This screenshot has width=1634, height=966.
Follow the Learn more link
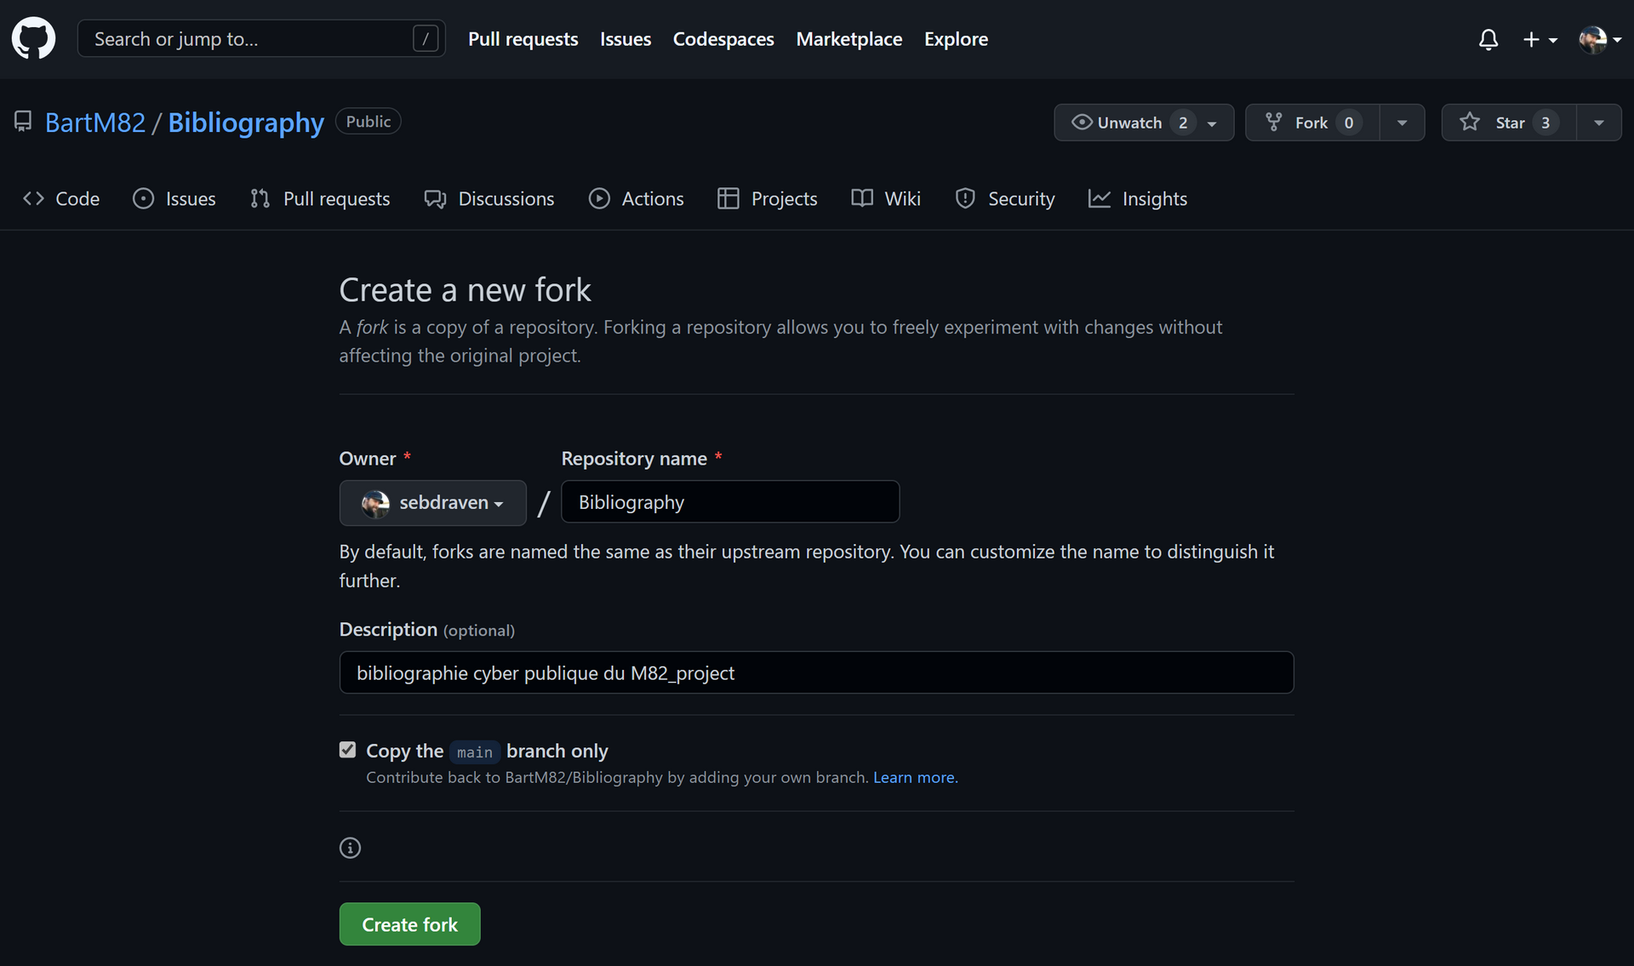pos(913,777)
